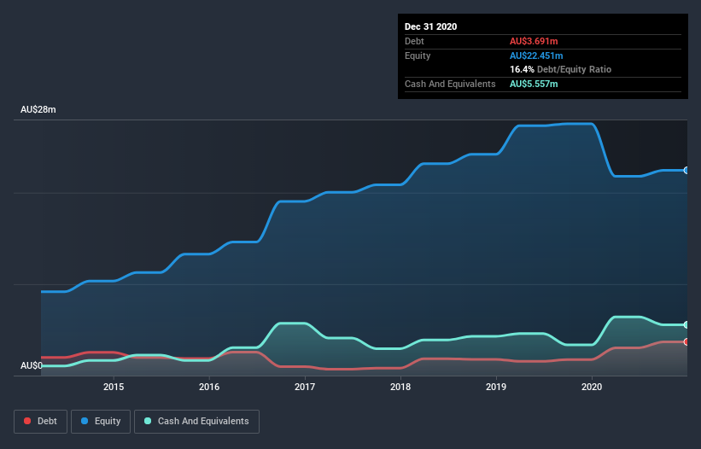Click the AU$5.557m cash value
This screenshot has height=449, width=701.
[x=534, y=84]
